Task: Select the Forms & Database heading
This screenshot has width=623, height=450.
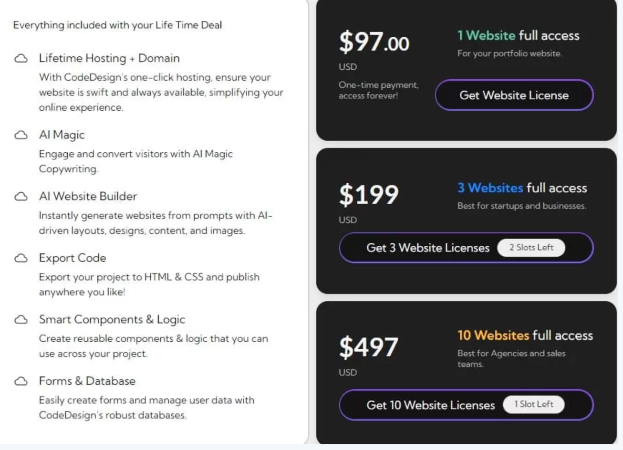Action: (87, 381)
